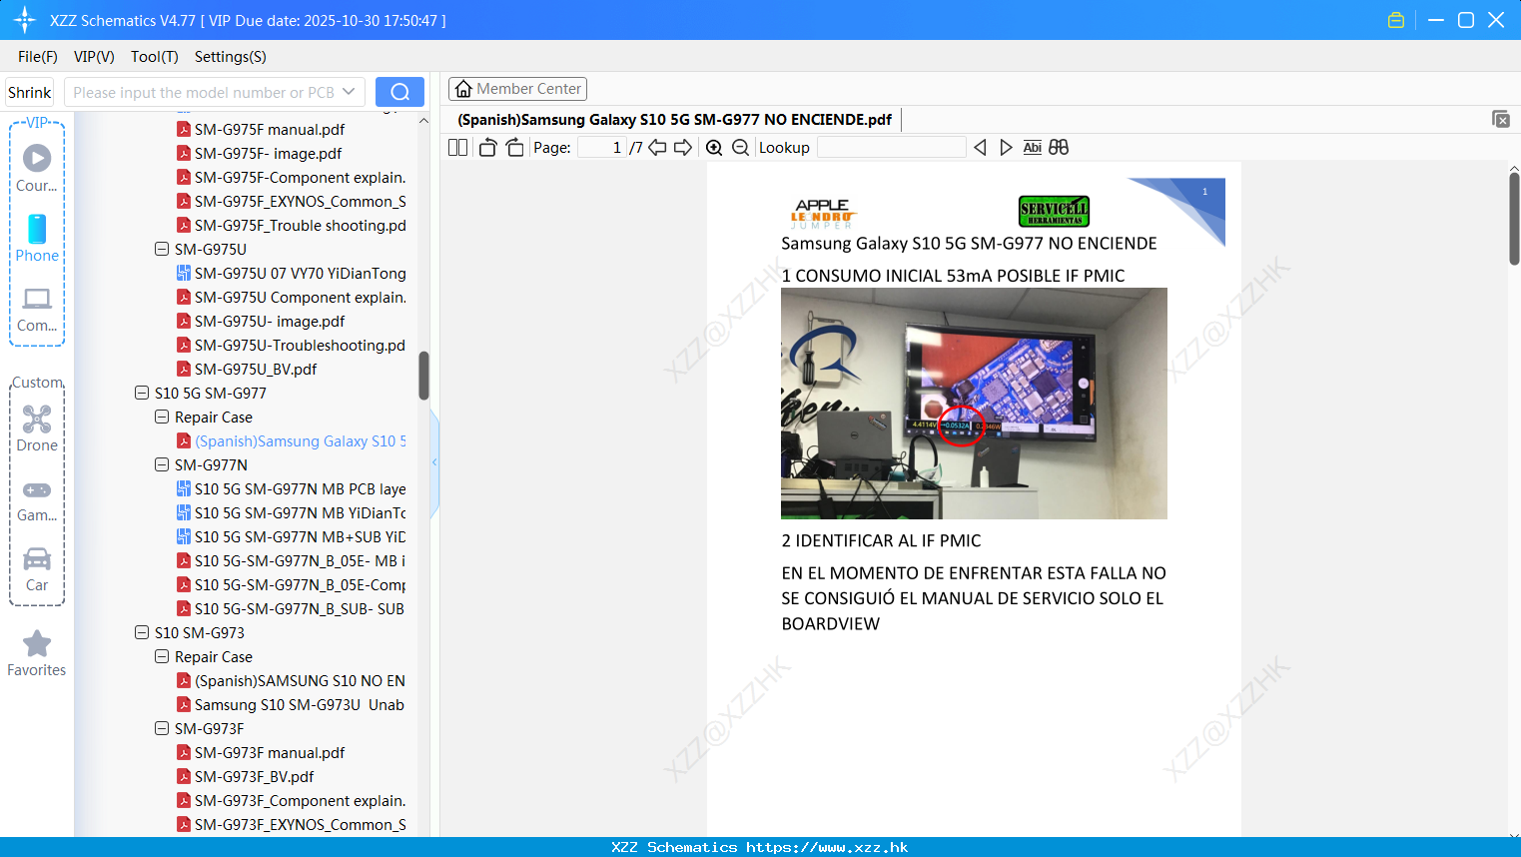The width and height of the screenshot is (1521, 857).
Task: Zoom in on the PDF
Action: (x=714, y=147)
